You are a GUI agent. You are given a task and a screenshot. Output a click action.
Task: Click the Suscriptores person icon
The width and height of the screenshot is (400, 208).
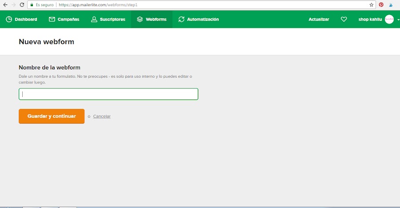(94, 20)
